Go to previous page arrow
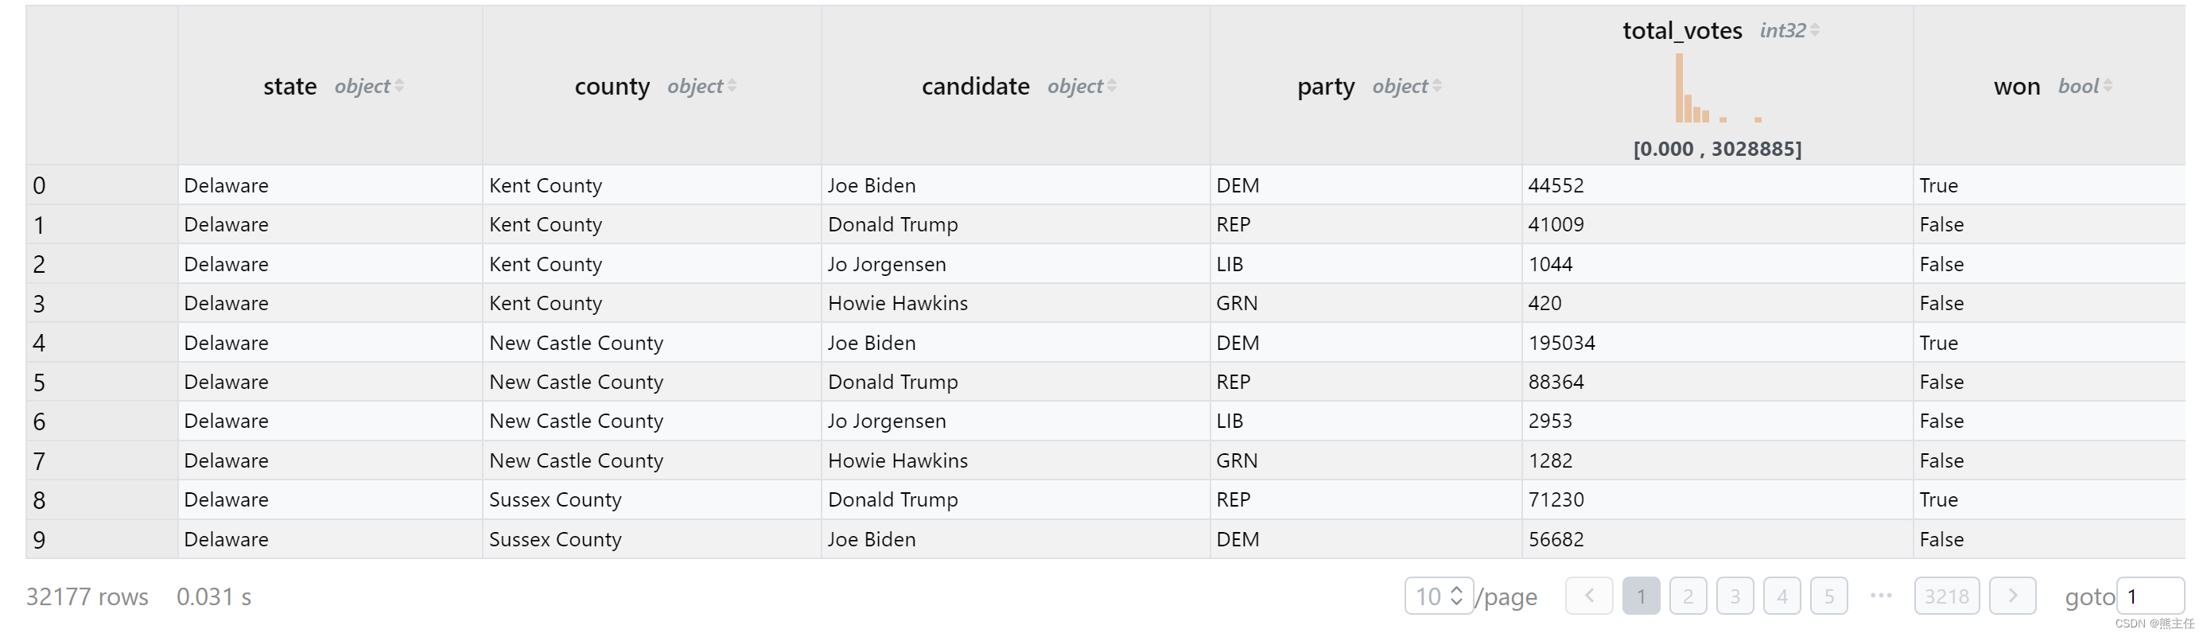Image resolution: width=2207 pixels, height=637 pixels. 1588,596
